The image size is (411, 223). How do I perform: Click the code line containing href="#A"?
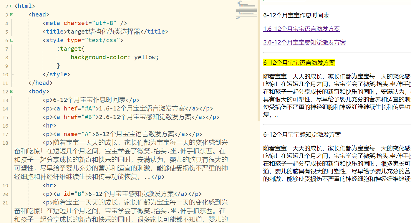point(127,108)
